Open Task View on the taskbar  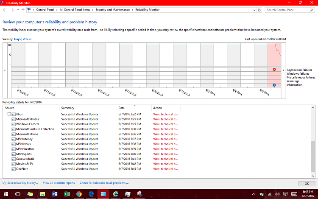click(18, 194)
